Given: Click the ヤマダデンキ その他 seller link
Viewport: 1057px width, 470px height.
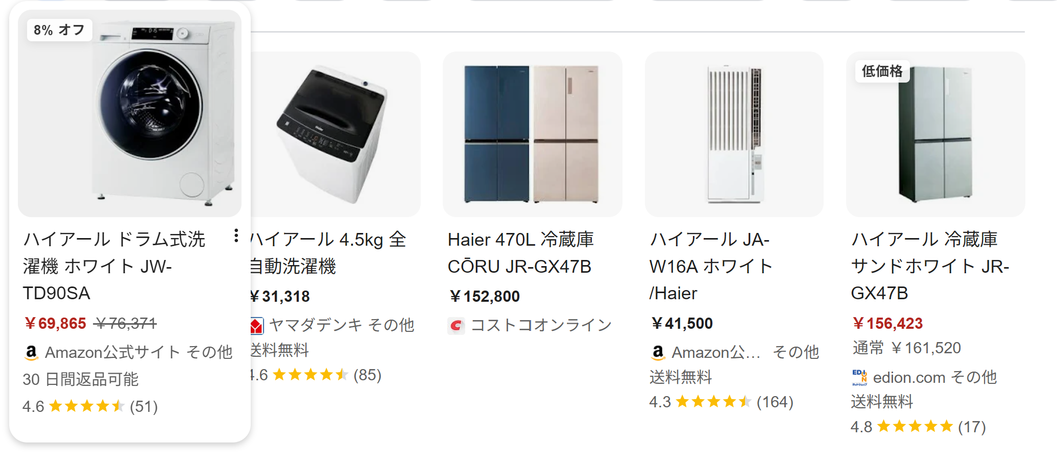Looking at the screenshot, I should click(x=341, y=325).
